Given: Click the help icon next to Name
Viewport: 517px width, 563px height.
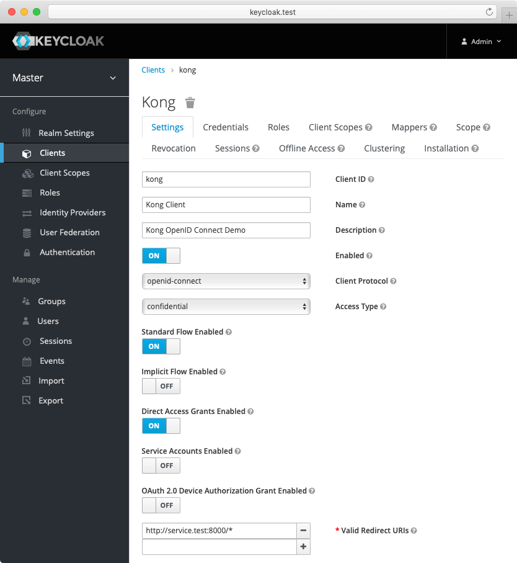Looking at the screenshot, I should click(362, 205).
